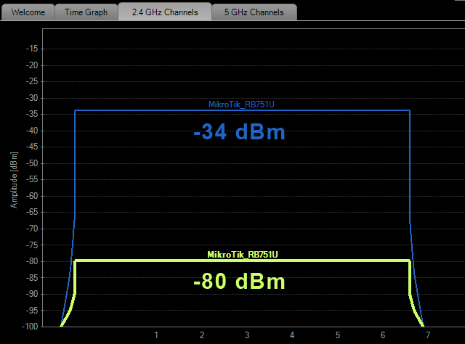465x344 pixels.
Task: Click the Amplitude [dBm] axis title
Action: [x=14, y=180]
